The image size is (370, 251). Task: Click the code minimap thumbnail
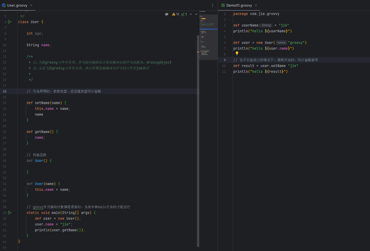click(208, 35)
